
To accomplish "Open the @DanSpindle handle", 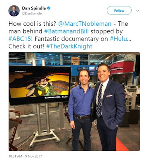I will click(32, 14).
